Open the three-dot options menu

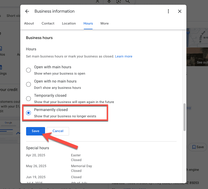tap(168, 11)
